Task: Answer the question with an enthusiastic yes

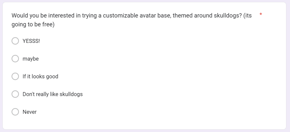Action: (15, 41)
